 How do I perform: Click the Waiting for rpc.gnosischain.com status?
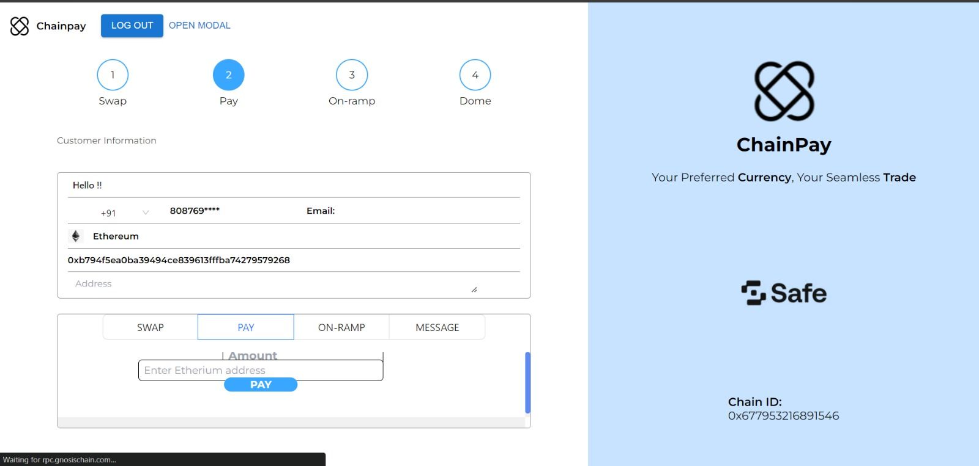pos(59,460)
